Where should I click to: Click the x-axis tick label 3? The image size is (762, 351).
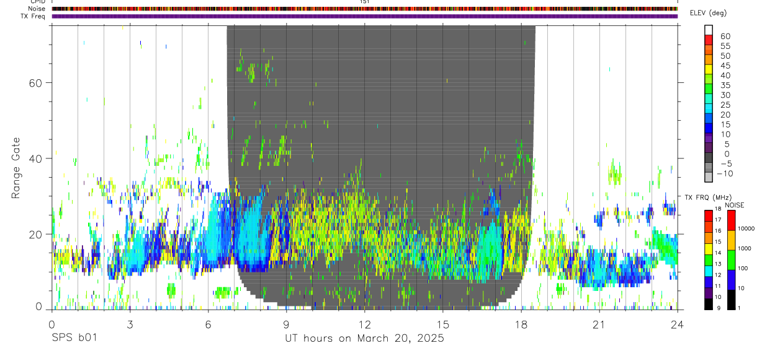pos(130,324)
